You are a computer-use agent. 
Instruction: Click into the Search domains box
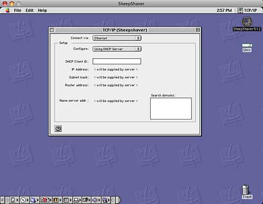[x=171, y=108]
